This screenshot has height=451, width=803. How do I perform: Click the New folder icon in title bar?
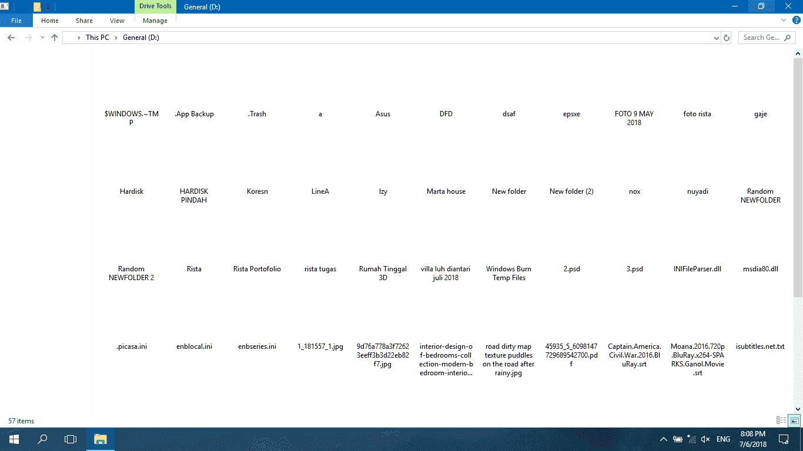tap(37, 7)
